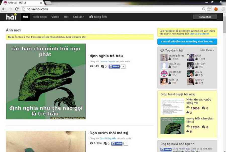Click the comment icon on 'Dọn vườn thôi mà' post

coord(105,143)
